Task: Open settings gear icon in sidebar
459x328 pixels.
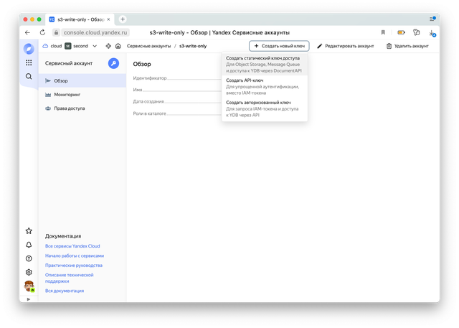Action: tap(29, 272)
